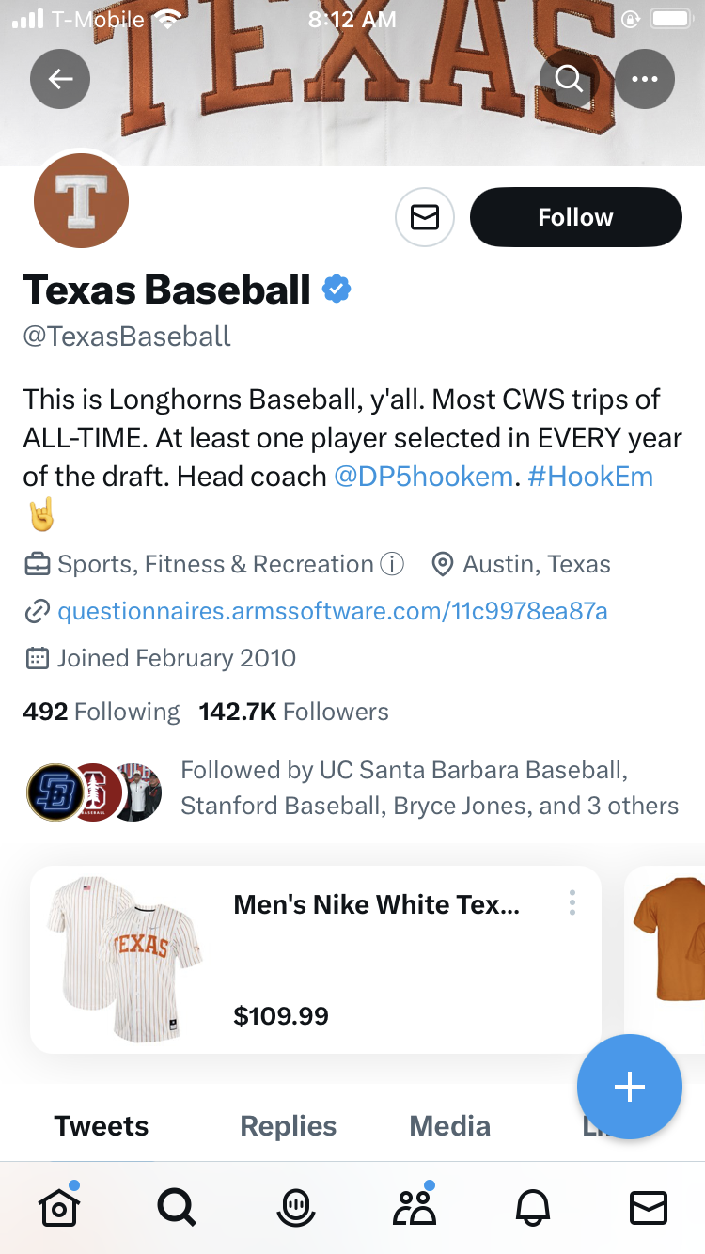Follow the Texas Baseball account

tap(575, 217)
